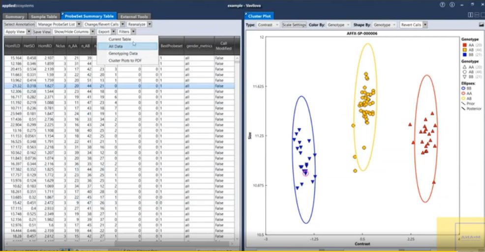This screenshot has width=485, height=252.
Task: Switch to the Sample Table tab
Action: [45, 16]
